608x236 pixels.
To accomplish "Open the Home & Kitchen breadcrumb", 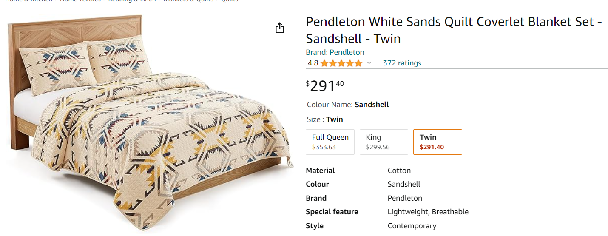I will point(28,0).
